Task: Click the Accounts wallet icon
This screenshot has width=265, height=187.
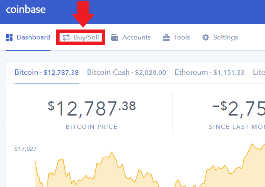Action: (x=115, y=37)
